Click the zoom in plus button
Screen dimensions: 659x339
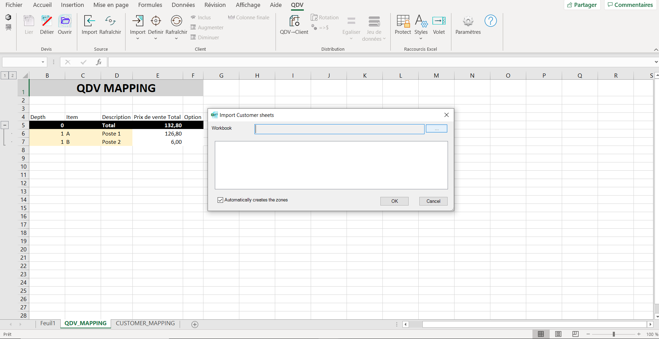point(639,334)
